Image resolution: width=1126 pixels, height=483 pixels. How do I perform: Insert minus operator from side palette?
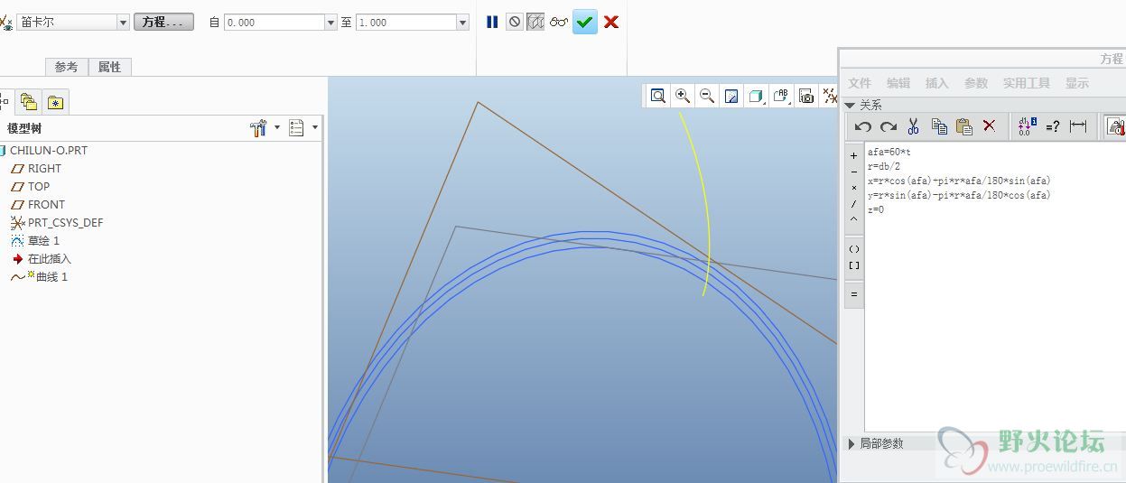854,172
